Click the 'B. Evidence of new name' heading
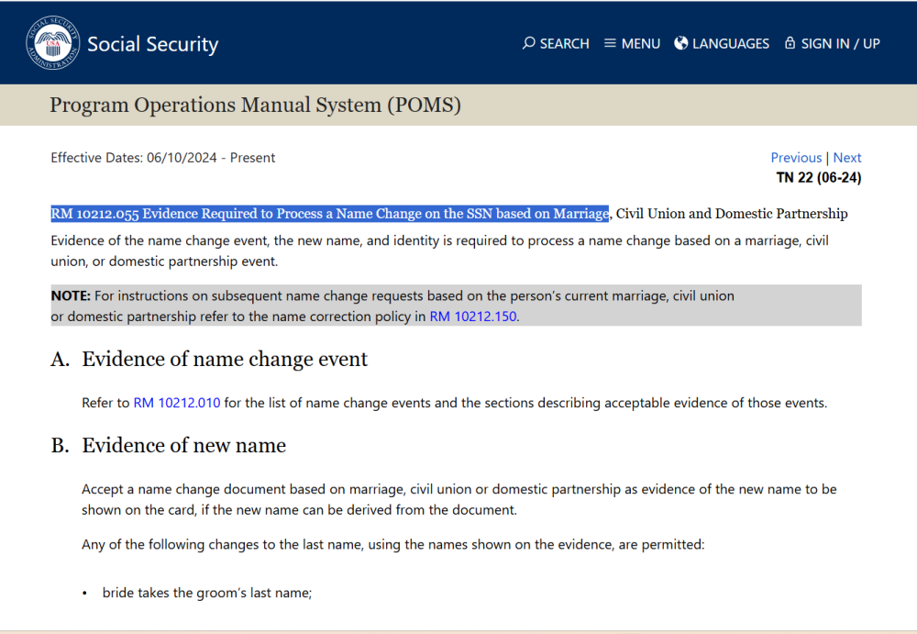The image size is (917, 634). [x=183, y=446]
